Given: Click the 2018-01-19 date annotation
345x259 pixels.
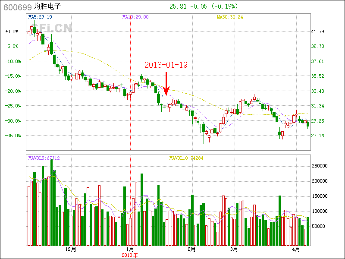Looking at the screenshot, I should tap(166, 65).
